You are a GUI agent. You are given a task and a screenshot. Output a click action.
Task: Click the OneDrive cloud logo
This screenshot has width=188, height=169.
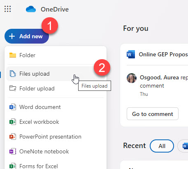pos(31,9)
